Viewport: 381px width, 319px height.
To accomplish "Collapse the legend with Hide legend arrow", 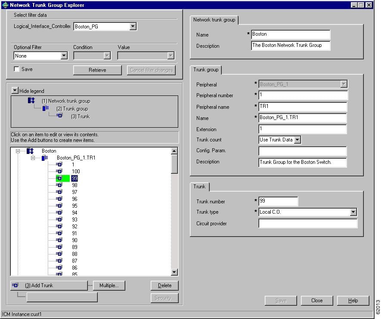I will pyautogui.click(x=15, y=90).
